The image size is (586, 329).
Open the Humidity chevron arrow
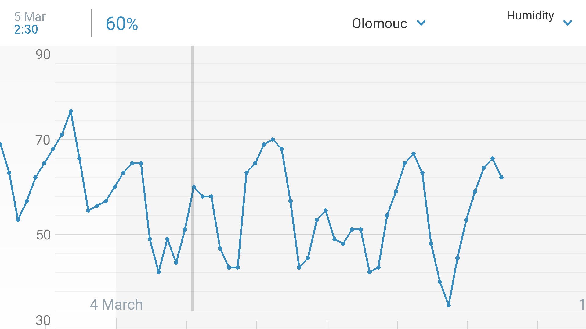click(568, 23)
